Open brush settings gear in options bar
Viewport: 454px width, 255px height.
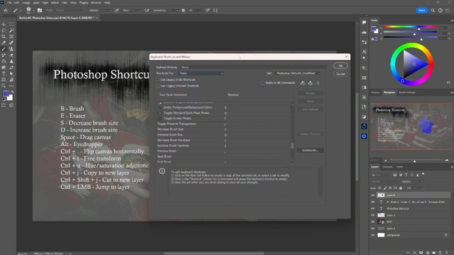point(183,11)
